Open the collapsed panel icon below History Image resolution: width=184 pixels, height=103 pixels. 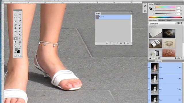(145, 11)
